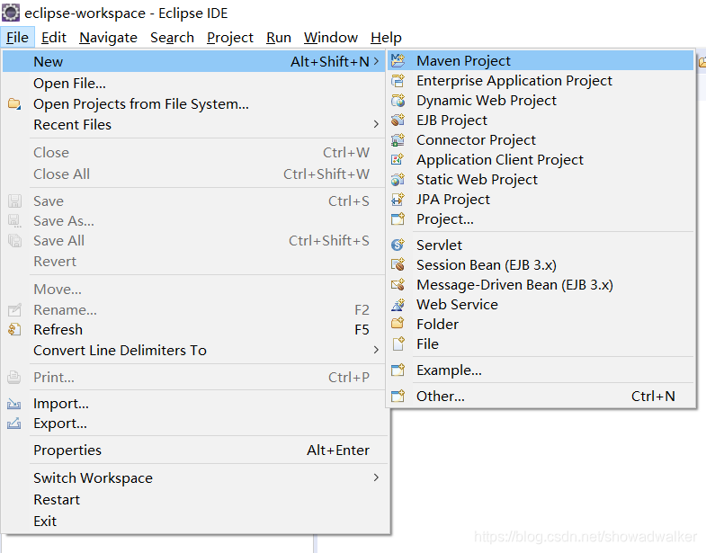Choose Static Web Project entry
This screenshot has height=553, width=706.
541,180
